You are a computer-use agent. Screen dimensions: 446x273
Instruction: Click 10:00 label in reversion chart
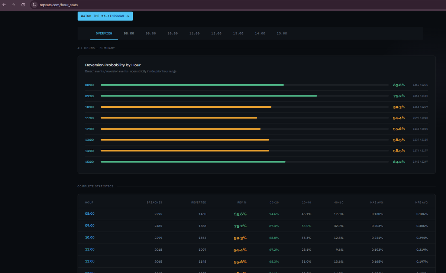coord(89,107)
